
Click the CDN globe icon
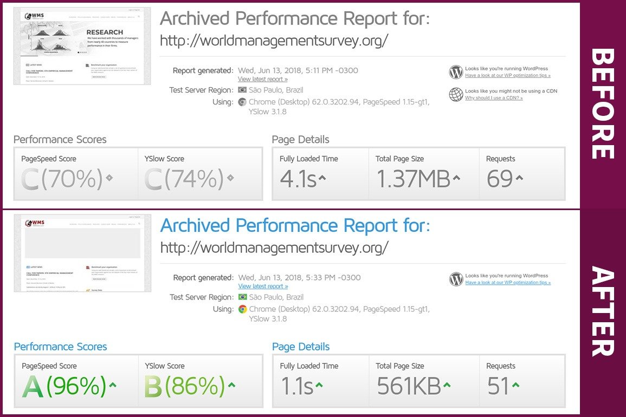[x=456, y=94]
